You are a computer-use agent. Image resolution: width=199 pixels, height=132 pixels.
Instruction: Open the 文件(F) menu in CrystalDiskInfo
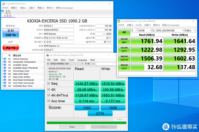pos(5,8)
